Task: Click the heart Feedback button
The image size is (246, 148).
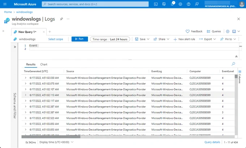Action: click(194, 32)
